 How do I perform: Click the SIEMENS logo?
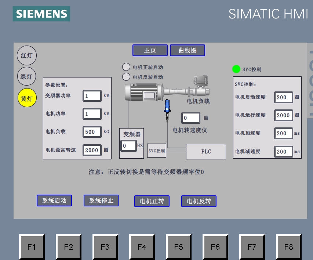pyautogui.click(x=41, y=14)
